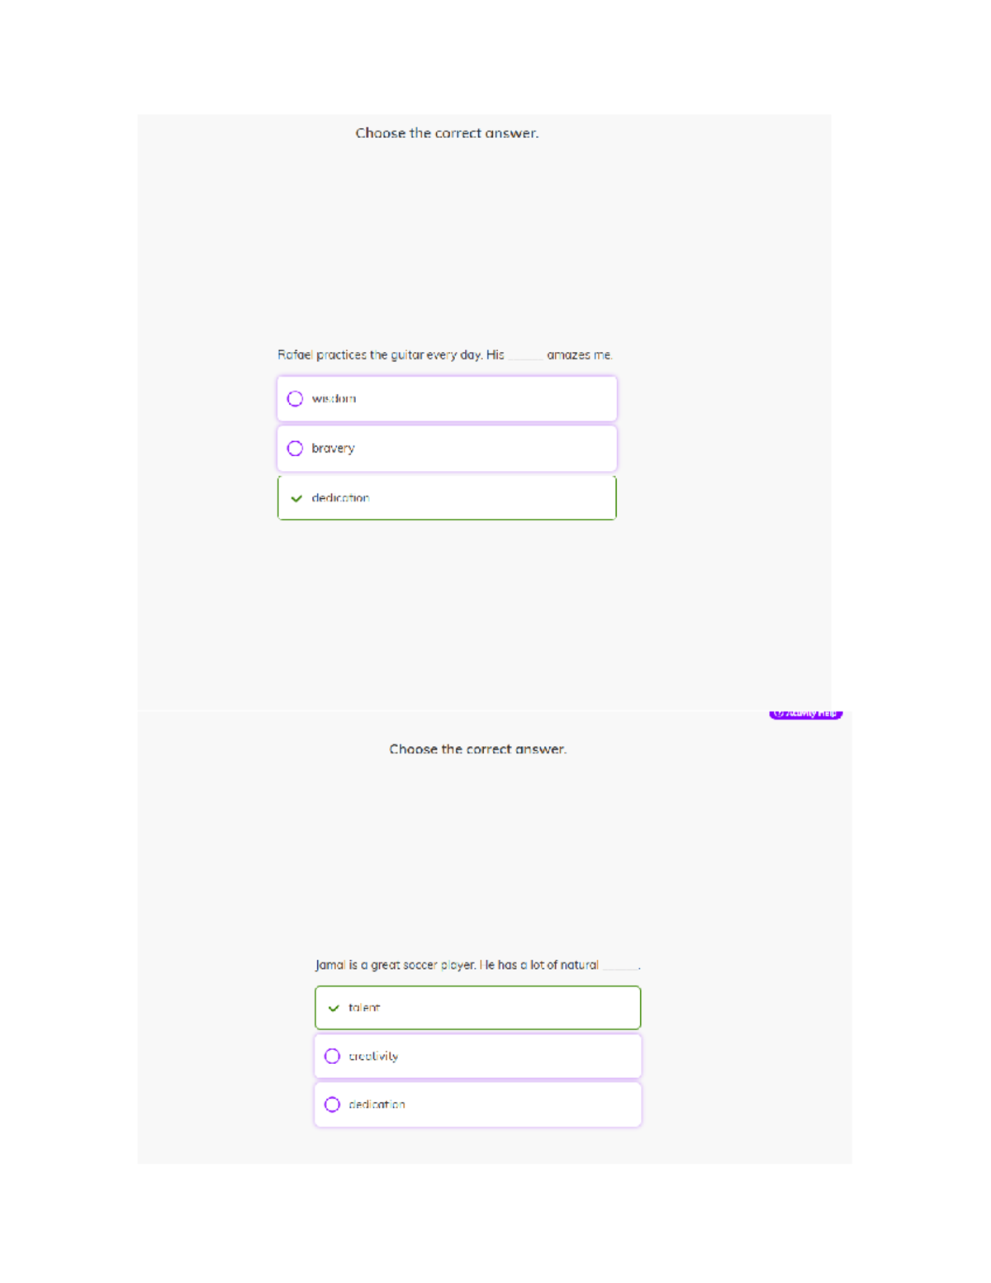Click the bravery answer card
The image size is (991, 1283).
pos(446,448)
